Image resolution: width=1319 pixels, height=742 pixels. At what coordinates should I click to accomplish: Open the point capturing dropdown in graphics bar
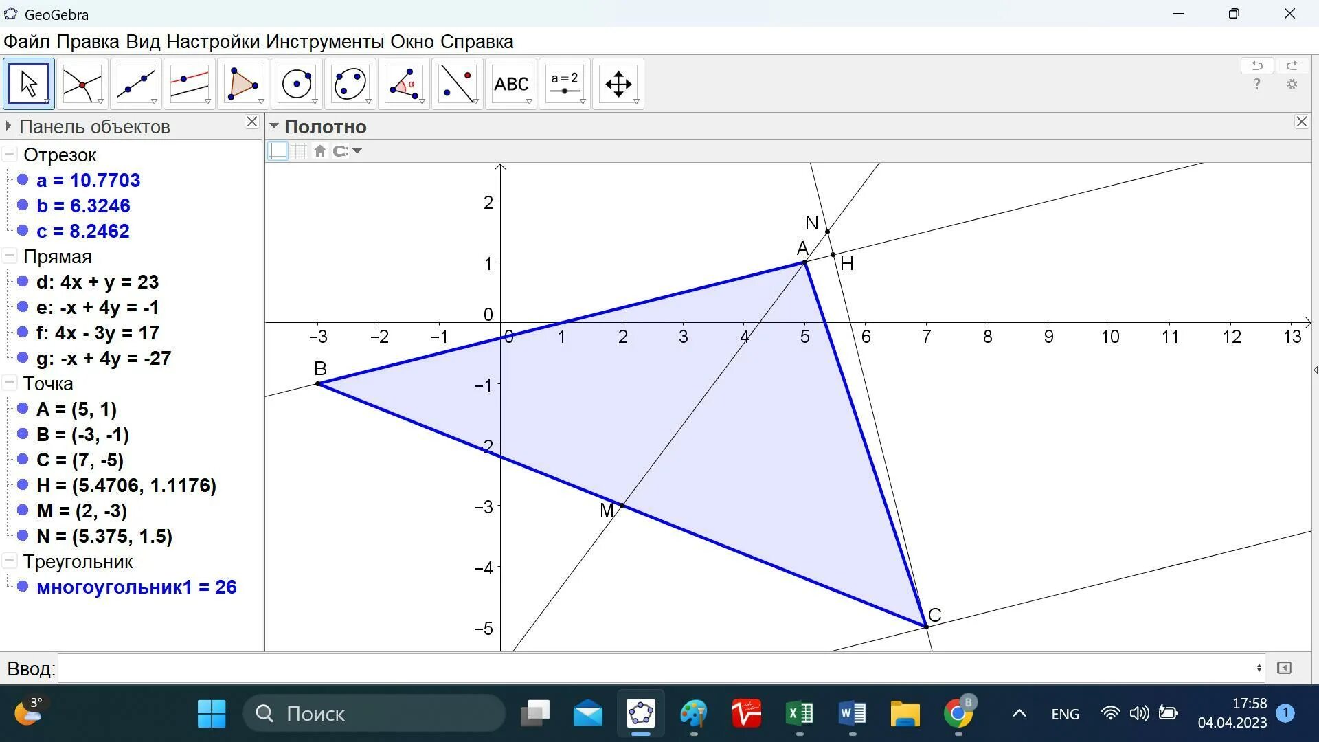click(357, 151)
